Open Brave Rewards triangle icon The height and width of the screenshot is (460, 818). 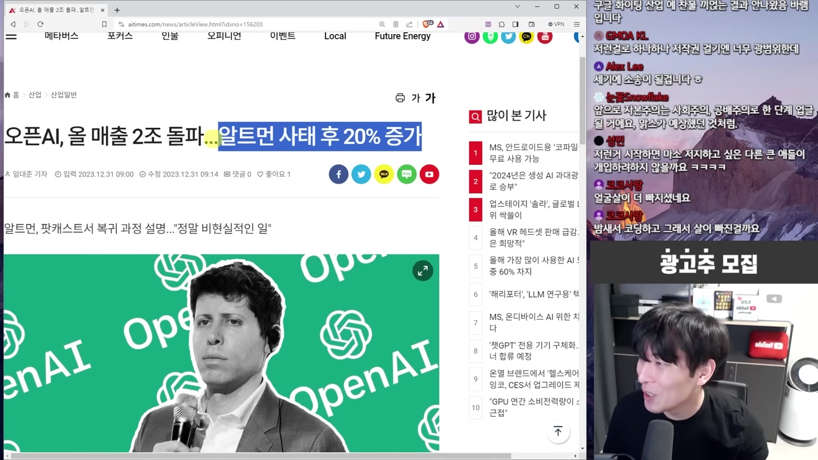coord(441,24)
